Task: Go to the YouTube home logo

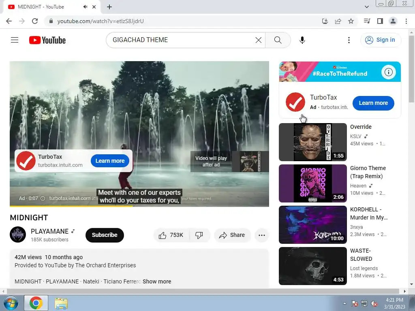Action: pyautogui.click(x=47, y=40)
